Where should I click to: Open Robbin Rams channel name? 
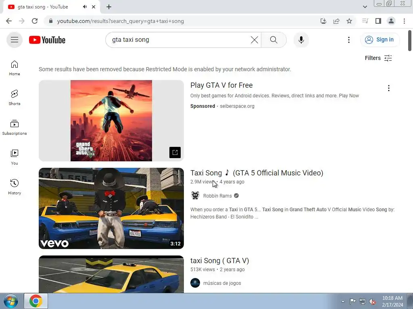click(x=217, y=196)
